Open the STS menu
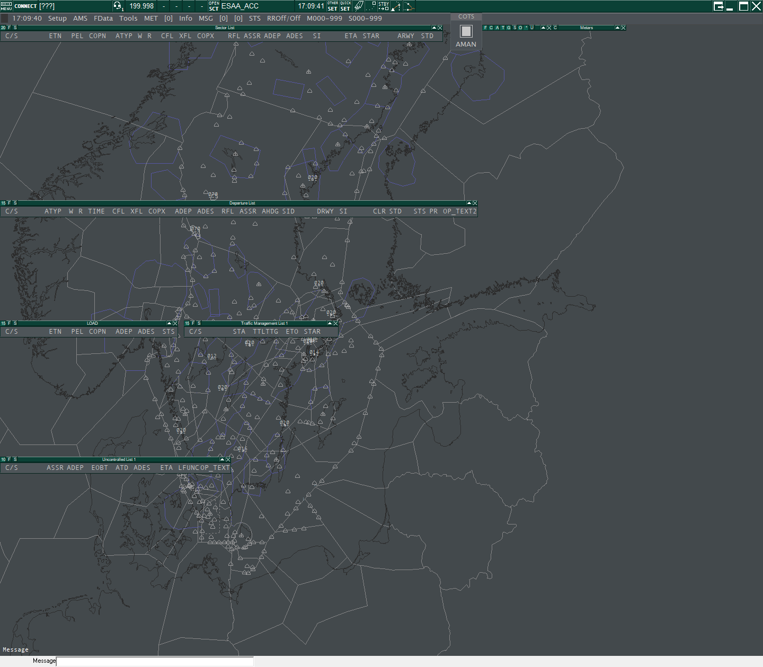 pos(255,18)
